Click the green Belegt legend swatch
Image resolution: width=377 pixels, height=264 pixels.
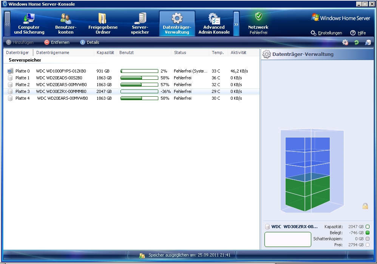368,233
